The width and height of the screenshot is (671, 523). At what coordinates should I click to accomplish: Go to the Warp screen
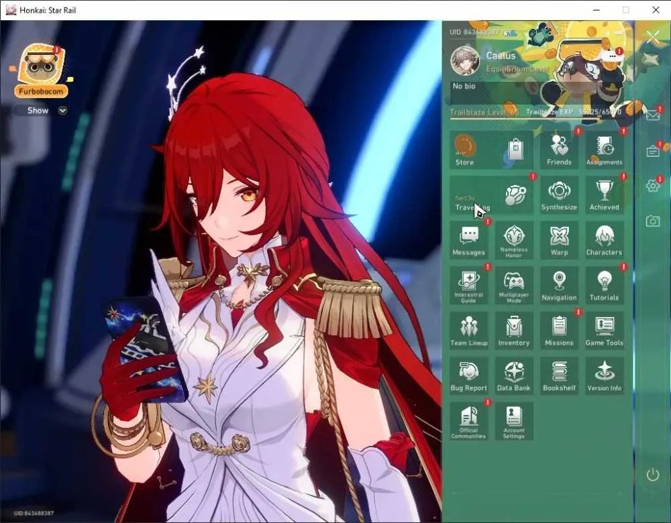pos(559,240)
